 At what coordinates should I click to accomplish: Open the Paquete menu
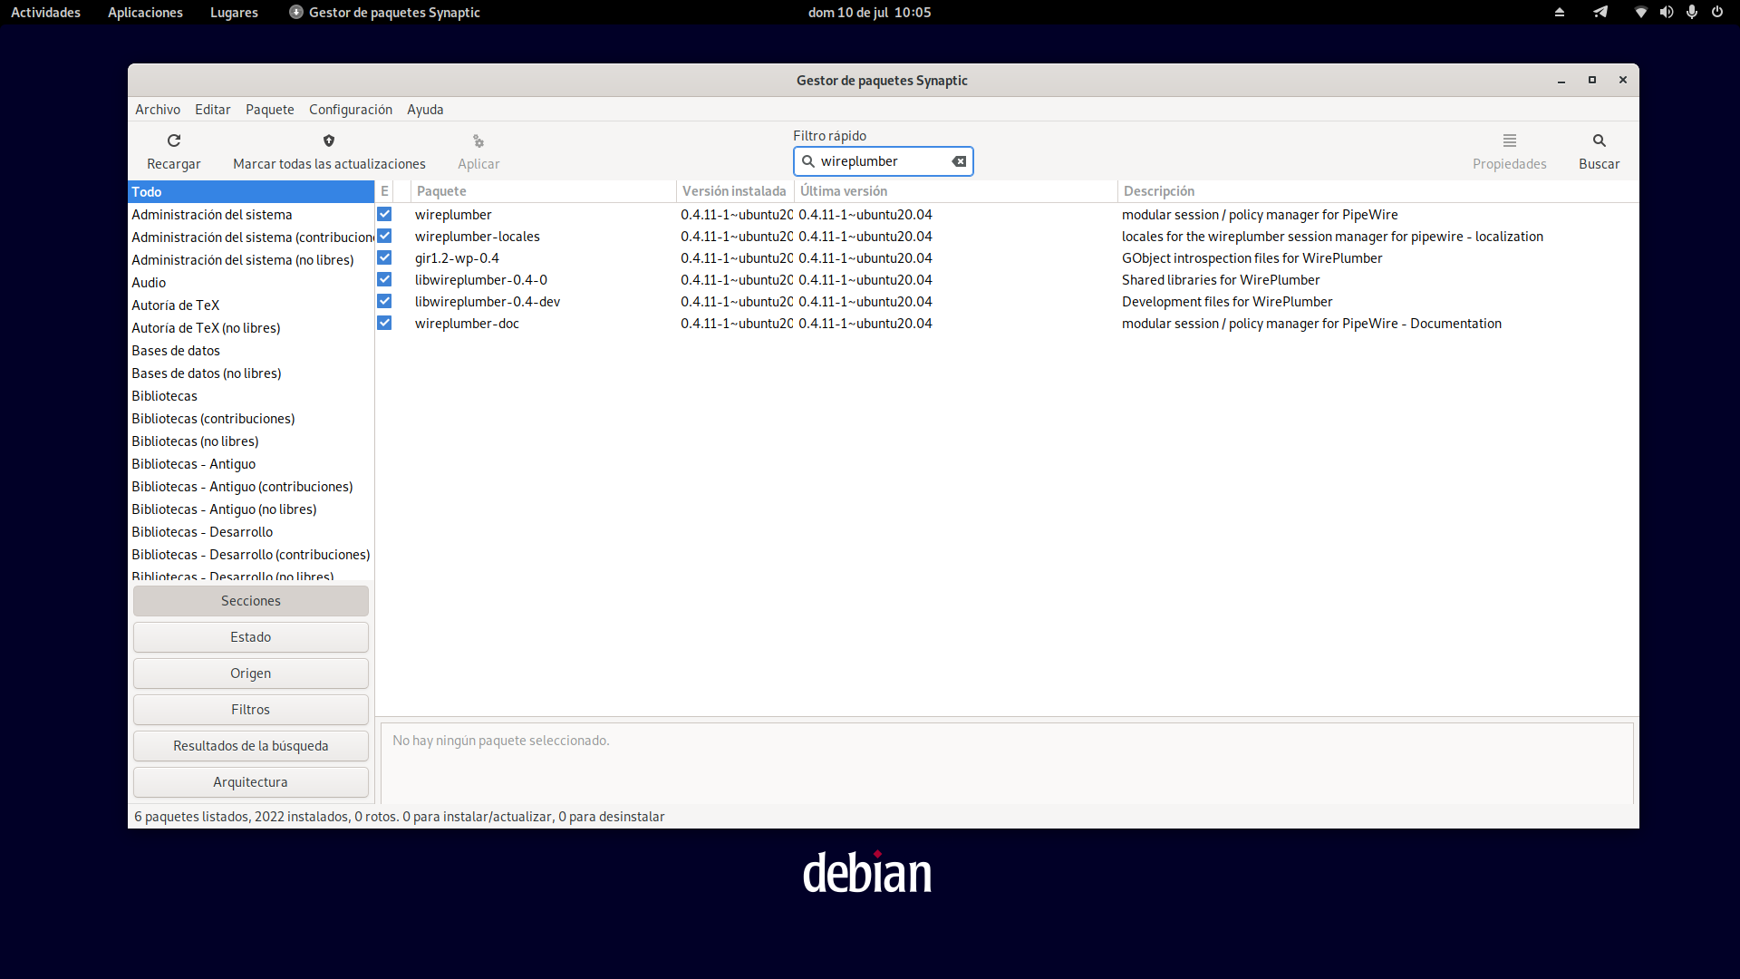(269, 110)
